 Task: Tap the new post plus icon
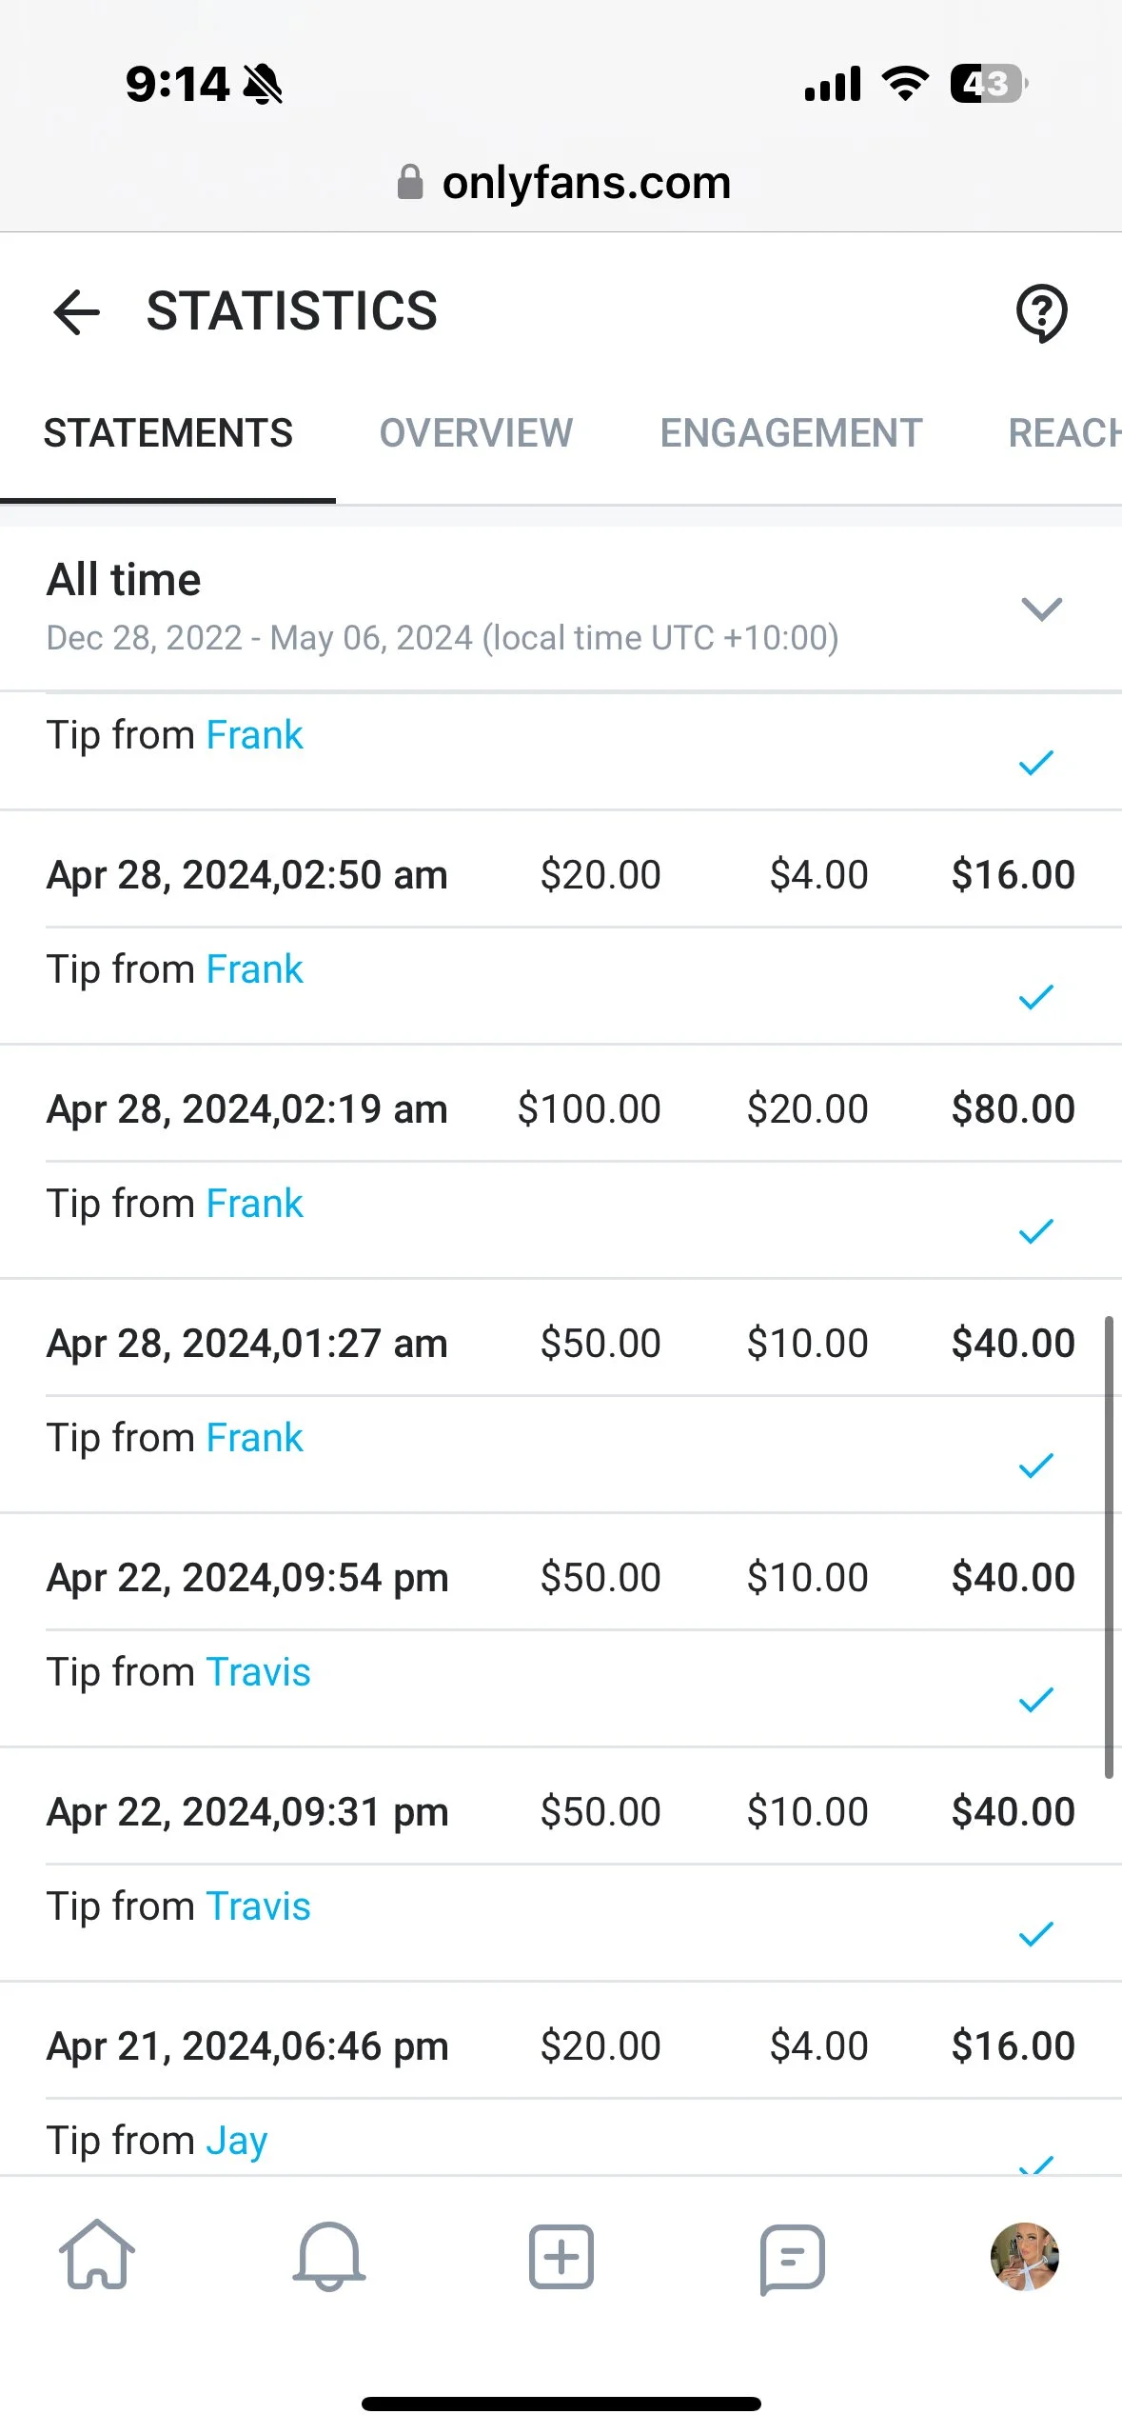561,2256
